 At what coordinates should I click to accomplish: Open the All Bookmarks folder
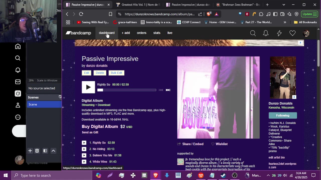tap(305, 22)
